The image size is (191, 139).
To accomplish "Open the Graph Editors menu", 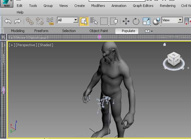I will (x=143, y=6).
